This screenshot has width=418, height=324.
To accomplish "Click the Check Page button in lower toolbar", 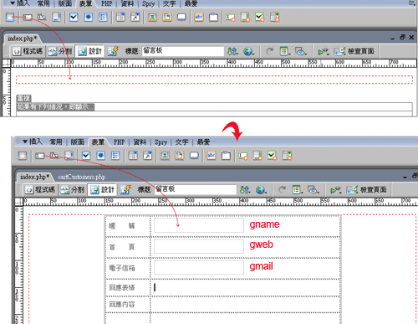I will 367,190.
